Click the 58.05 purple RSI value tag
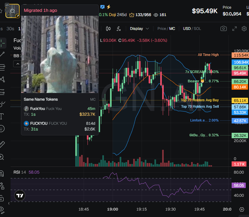 click(239, 185)
